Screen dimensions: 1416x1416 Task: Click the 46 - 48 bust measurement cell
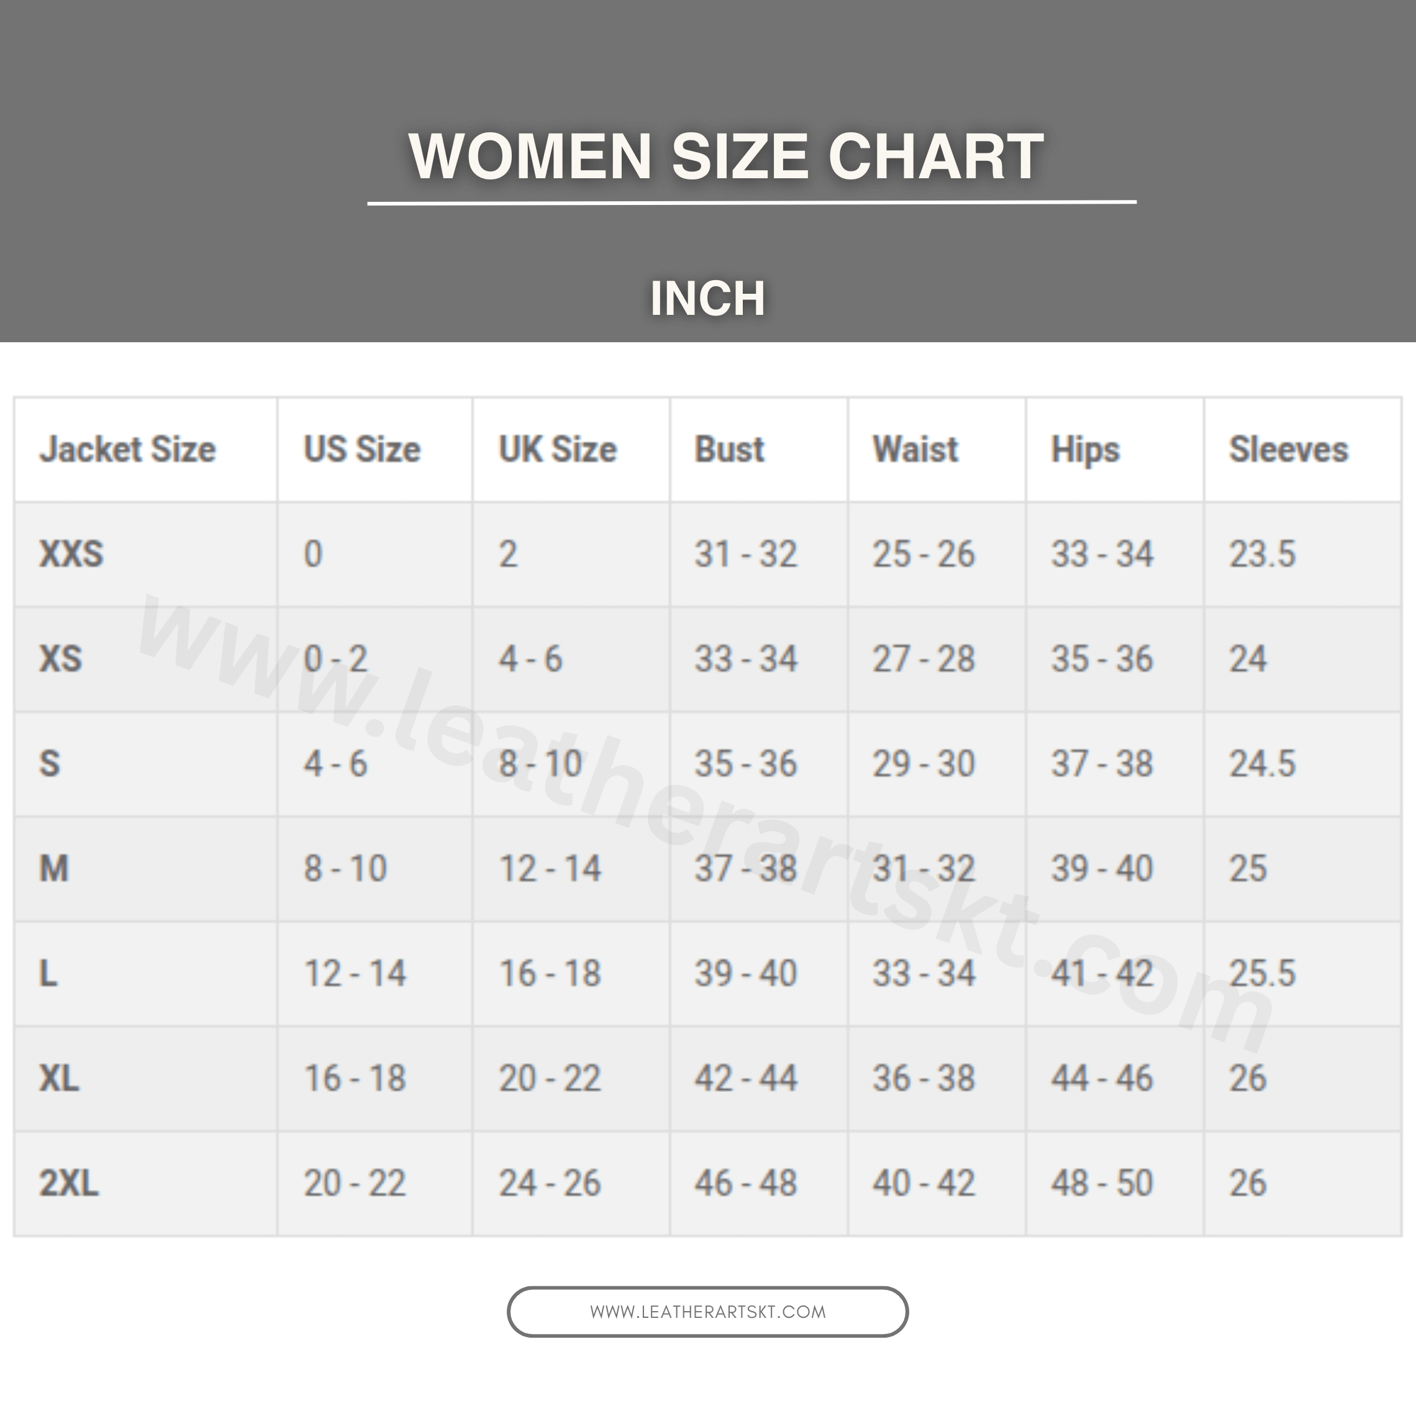click(x=745, y=1183)
